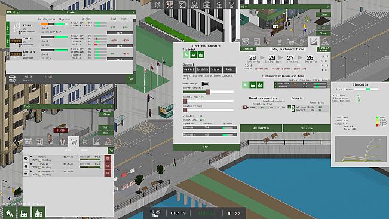Click the Clean button in KS-01 window
389x219 pixels.
323,14
